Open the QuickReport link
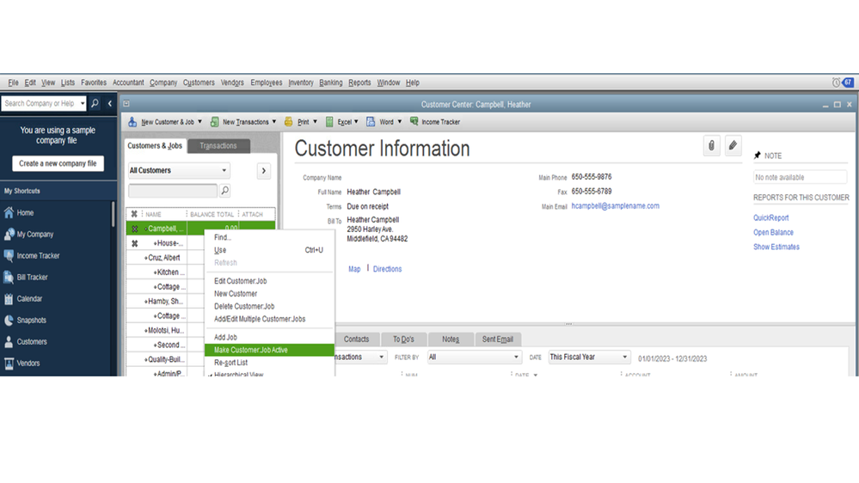 [x=770, y=217]
